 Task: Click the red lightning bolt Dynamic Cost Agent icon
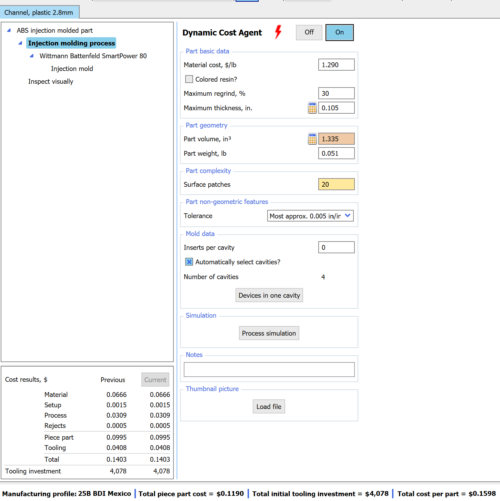coord(278,32)
